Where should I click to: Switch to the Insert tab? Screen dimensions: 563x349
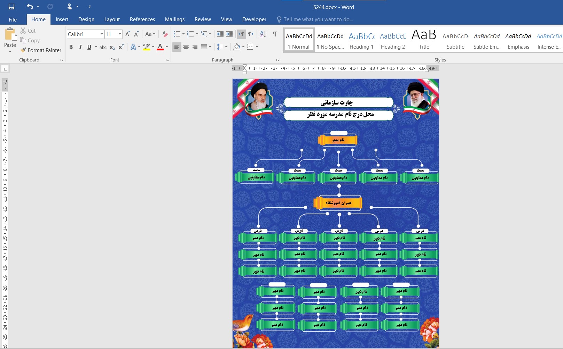[62, 19]
